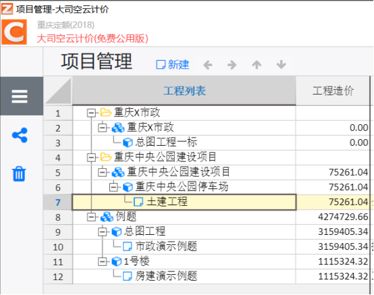Image resolution: width=374 pixels, height=295 pixels.
Task: Collapse the 重庆中央公园建设项目 folder in row 4
Action: coord(91,157)
